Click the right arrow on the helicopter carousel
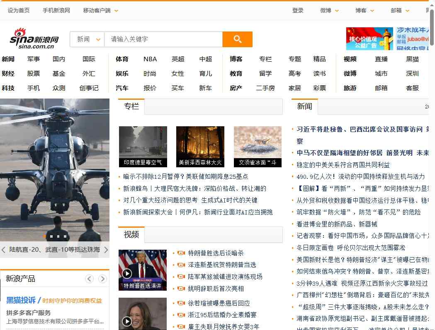This screenshot has height=330, width=435. click(x=107, y=250)
